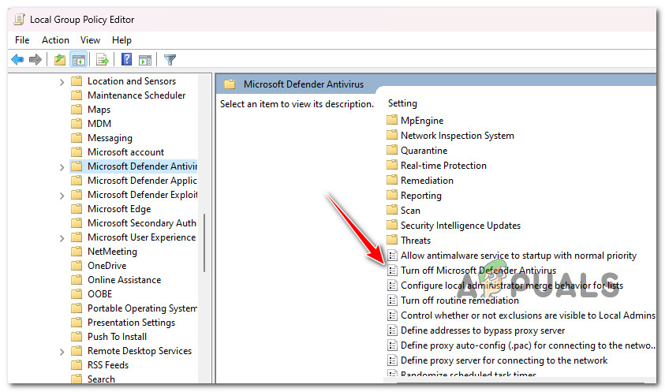This screenshot has width=665, height=392.
Task: Click the Scan folder icon
Action: [392, 210]
